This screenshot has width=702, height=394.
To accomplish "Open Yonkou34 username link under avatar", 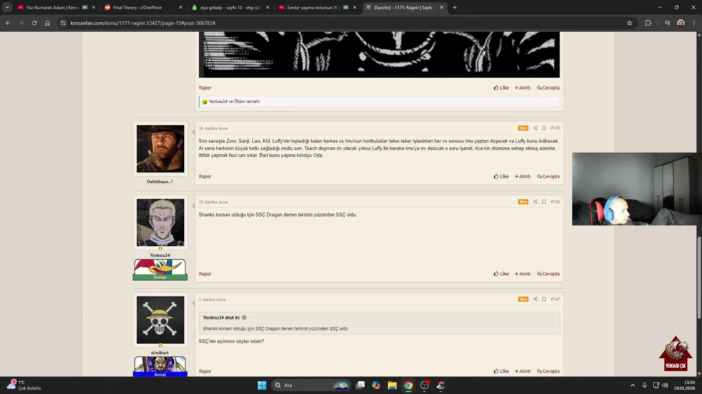I will click(160, 255).
